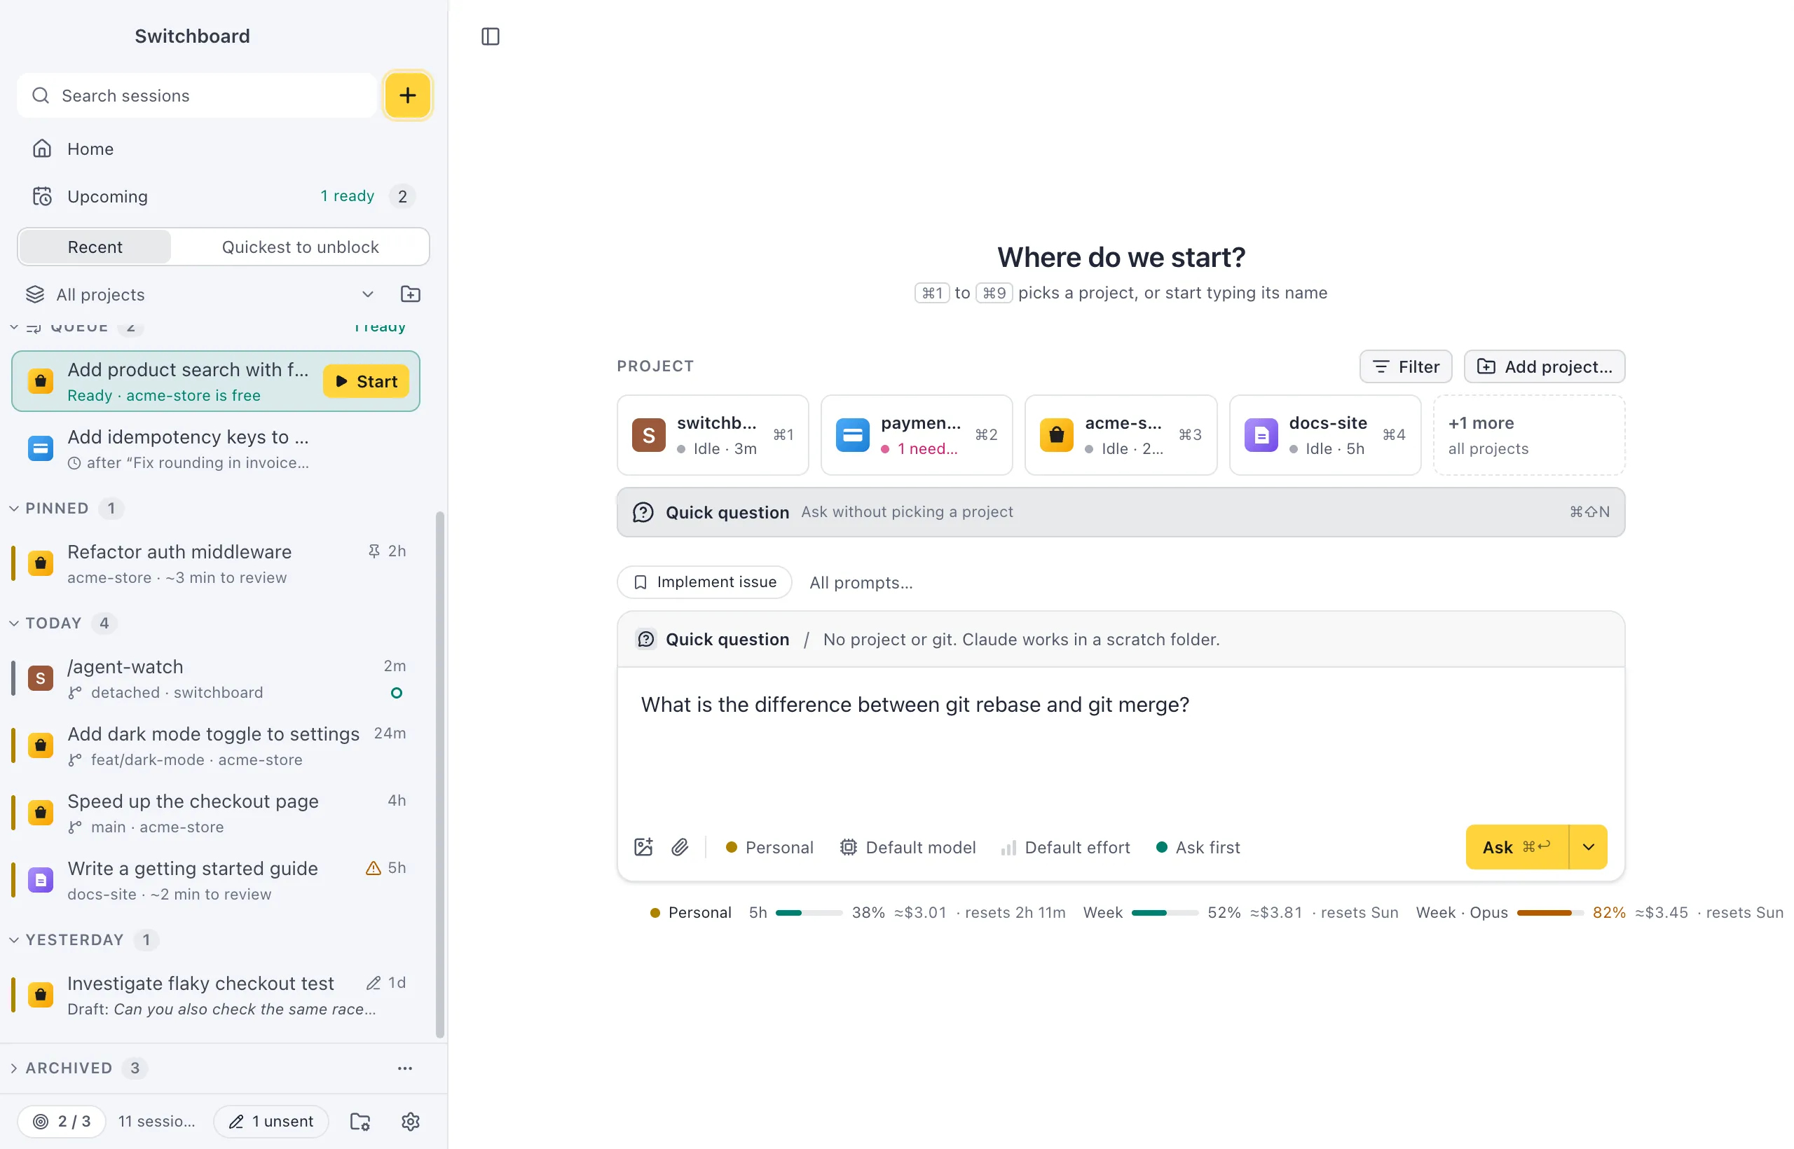Open the /agent-watch session
The width and height of the screenshot is (1794, 1149).
coord(216,678)
